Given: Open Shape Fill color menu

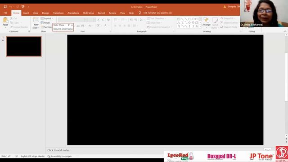Looking at the screenshot, I should [228, 18].
